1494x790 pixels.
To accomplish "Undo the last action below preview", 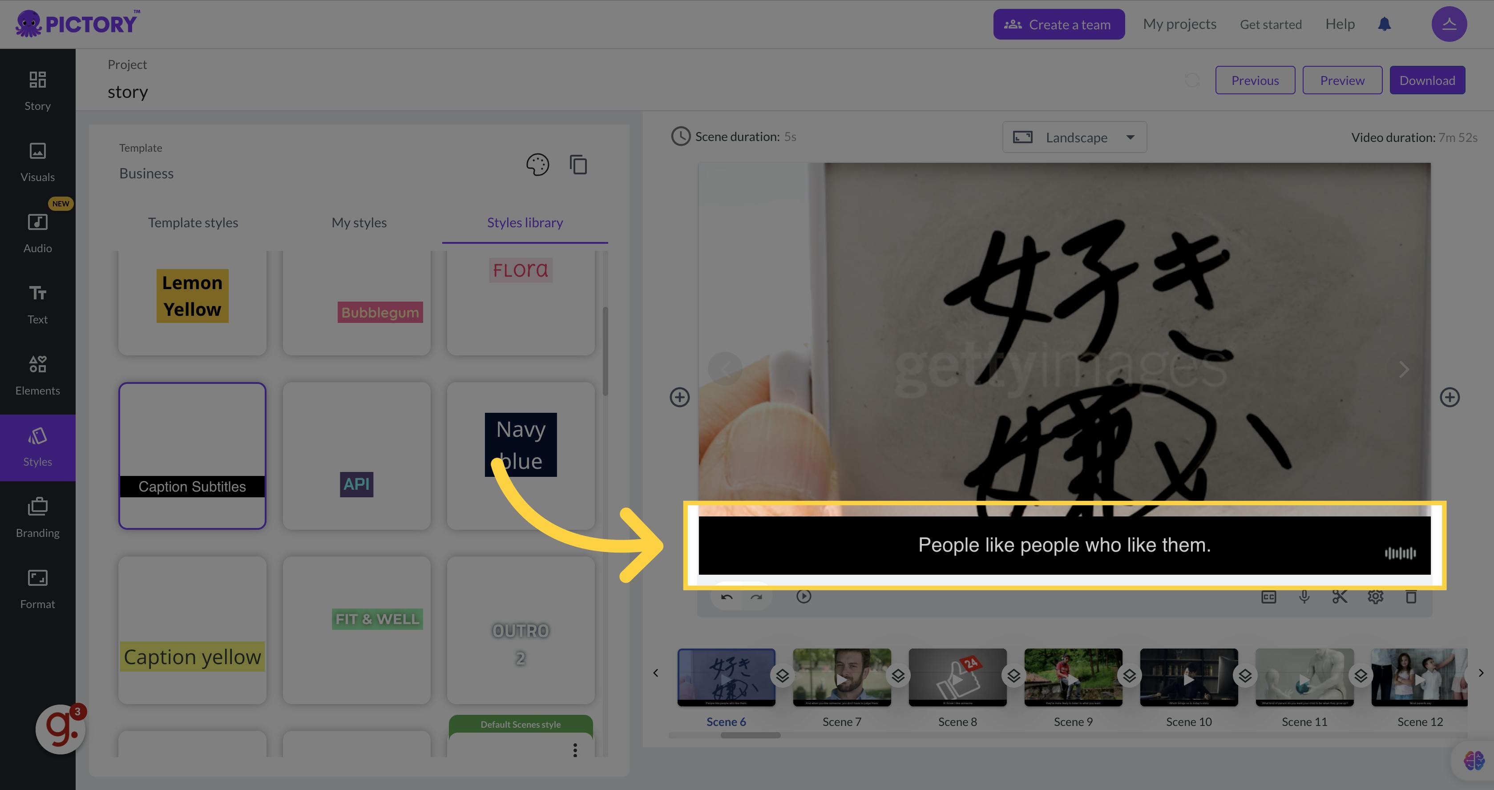I will (727, 596).
